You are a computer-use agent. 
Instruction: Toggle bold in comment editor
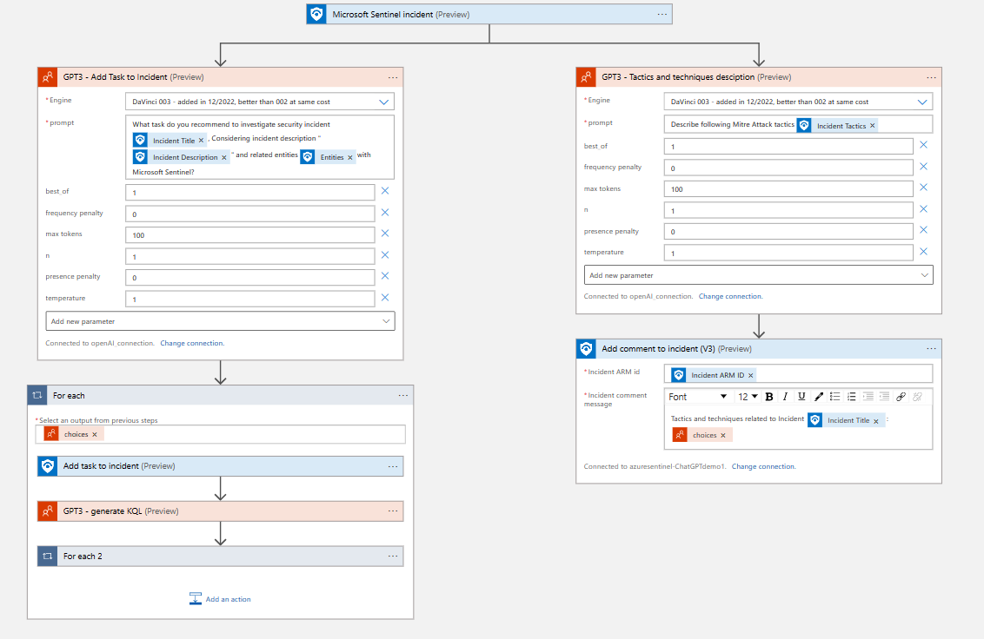pyautogui.click(x=769, y=396)
